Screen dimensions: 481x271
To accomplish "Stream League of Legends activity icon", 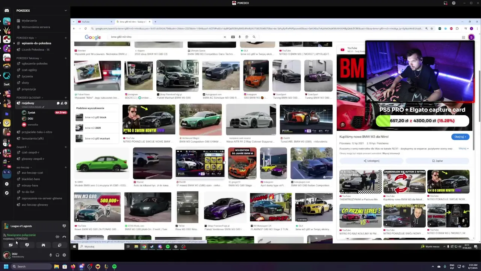I will coord(64,226).
